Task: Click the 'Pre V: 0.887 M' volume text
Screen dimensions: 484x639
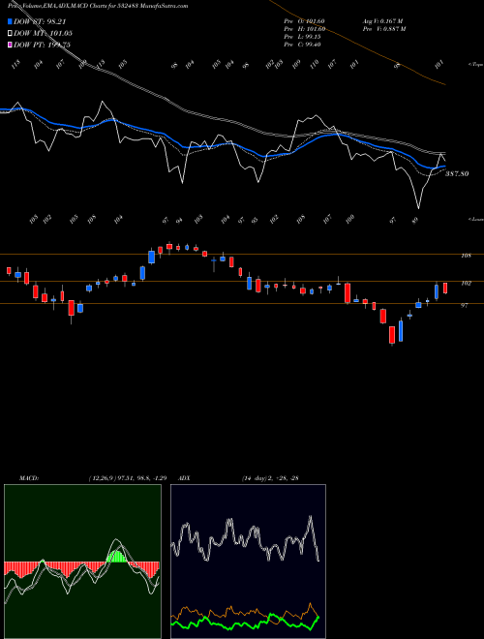Action: click(383, 28)
